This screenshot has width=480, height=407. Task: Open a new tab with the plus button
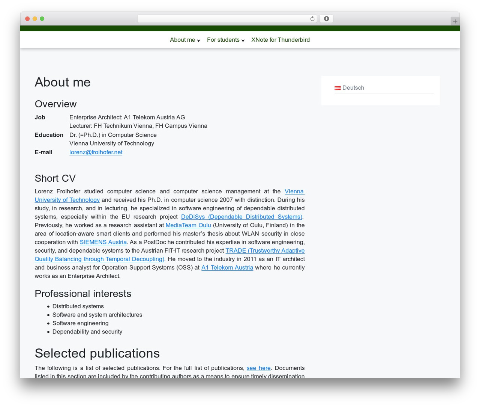455,21
